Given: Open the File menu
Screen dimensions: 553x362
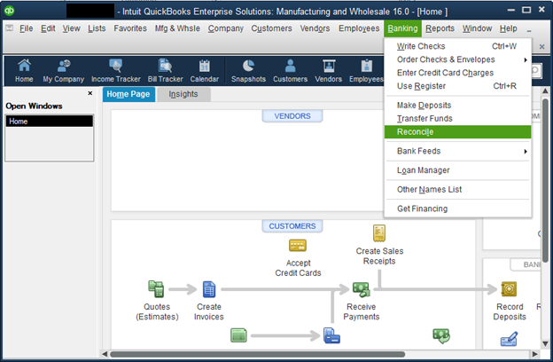Looking at the screenshot, I should click(x=26, y=28).
